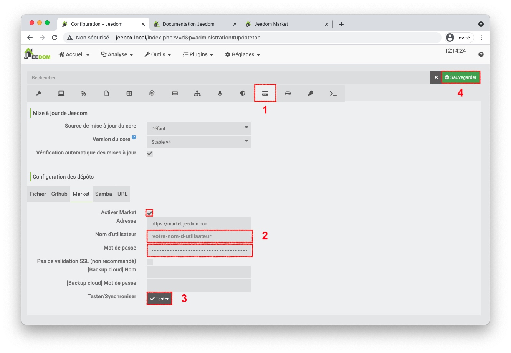Screen dimensions: 511x353
Task: Switch to the Github repository tab
Action: coord(59,194)
